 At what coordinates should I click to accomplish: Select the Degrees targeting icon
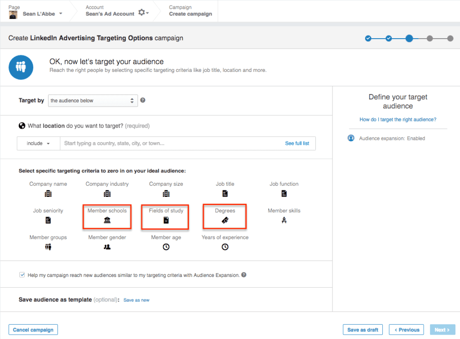(225, 220)
